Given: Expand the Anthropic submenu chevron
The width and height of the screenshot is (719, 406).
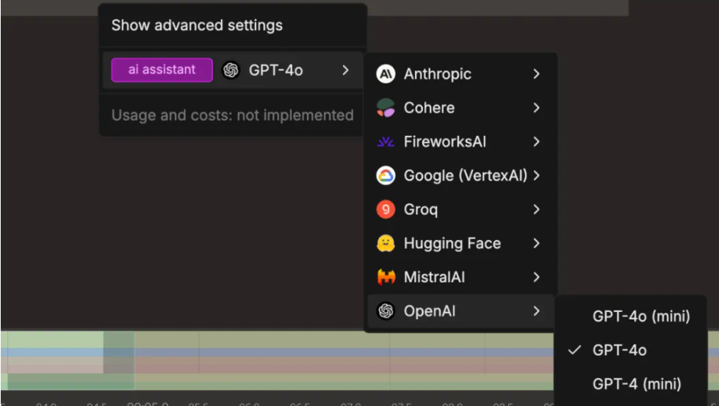Looking at the screenshot, I should [x=537, y=73].
